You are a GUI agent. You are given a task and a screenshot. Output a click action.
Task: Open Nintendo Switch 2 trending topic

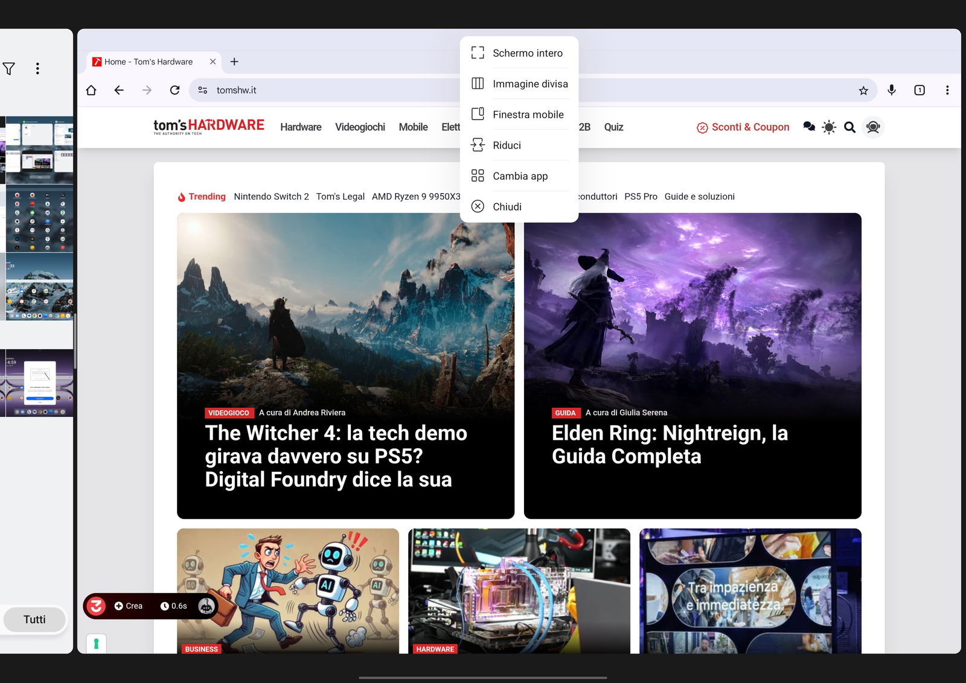pyautogui.click(x=271, y=197)
